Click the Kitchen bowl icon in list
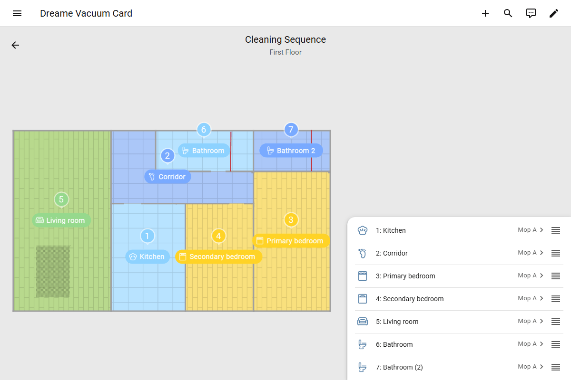Viewport: 571px width, 380px height. (x=363, y=230)
